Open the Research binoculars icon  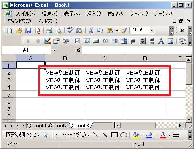(x=80, y=31)
